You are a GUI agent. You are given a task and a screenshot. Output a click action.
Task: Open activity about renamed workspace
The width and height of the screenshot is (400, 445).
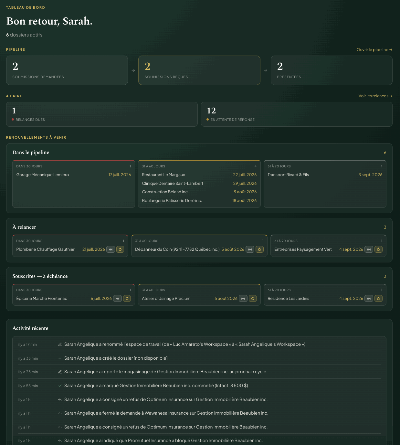tap(199, 344)
